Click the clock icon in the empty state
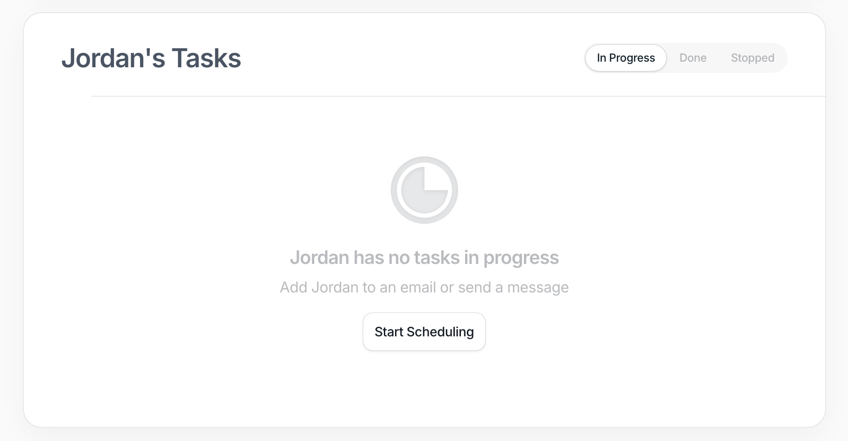Viewport: 848px width, 441px height. tap(424, 190)
